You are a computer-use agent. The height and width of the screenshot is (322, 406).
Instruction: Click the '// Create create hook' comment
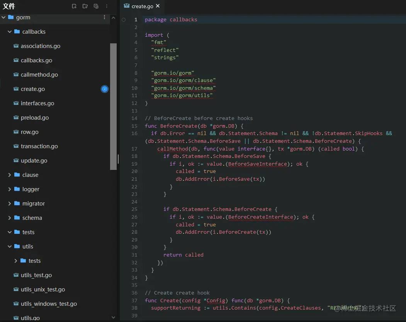pos(177,293)
